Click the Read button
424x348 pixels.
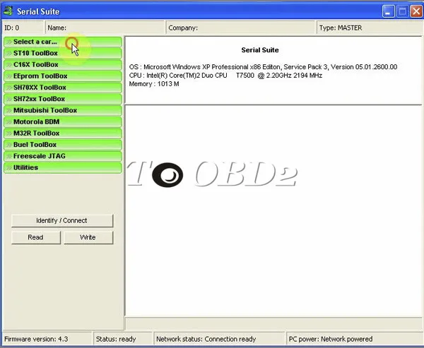(36, 237)
